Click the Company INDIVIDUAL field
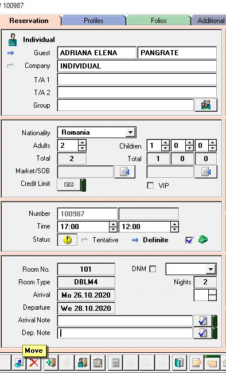 click(137, 66)
